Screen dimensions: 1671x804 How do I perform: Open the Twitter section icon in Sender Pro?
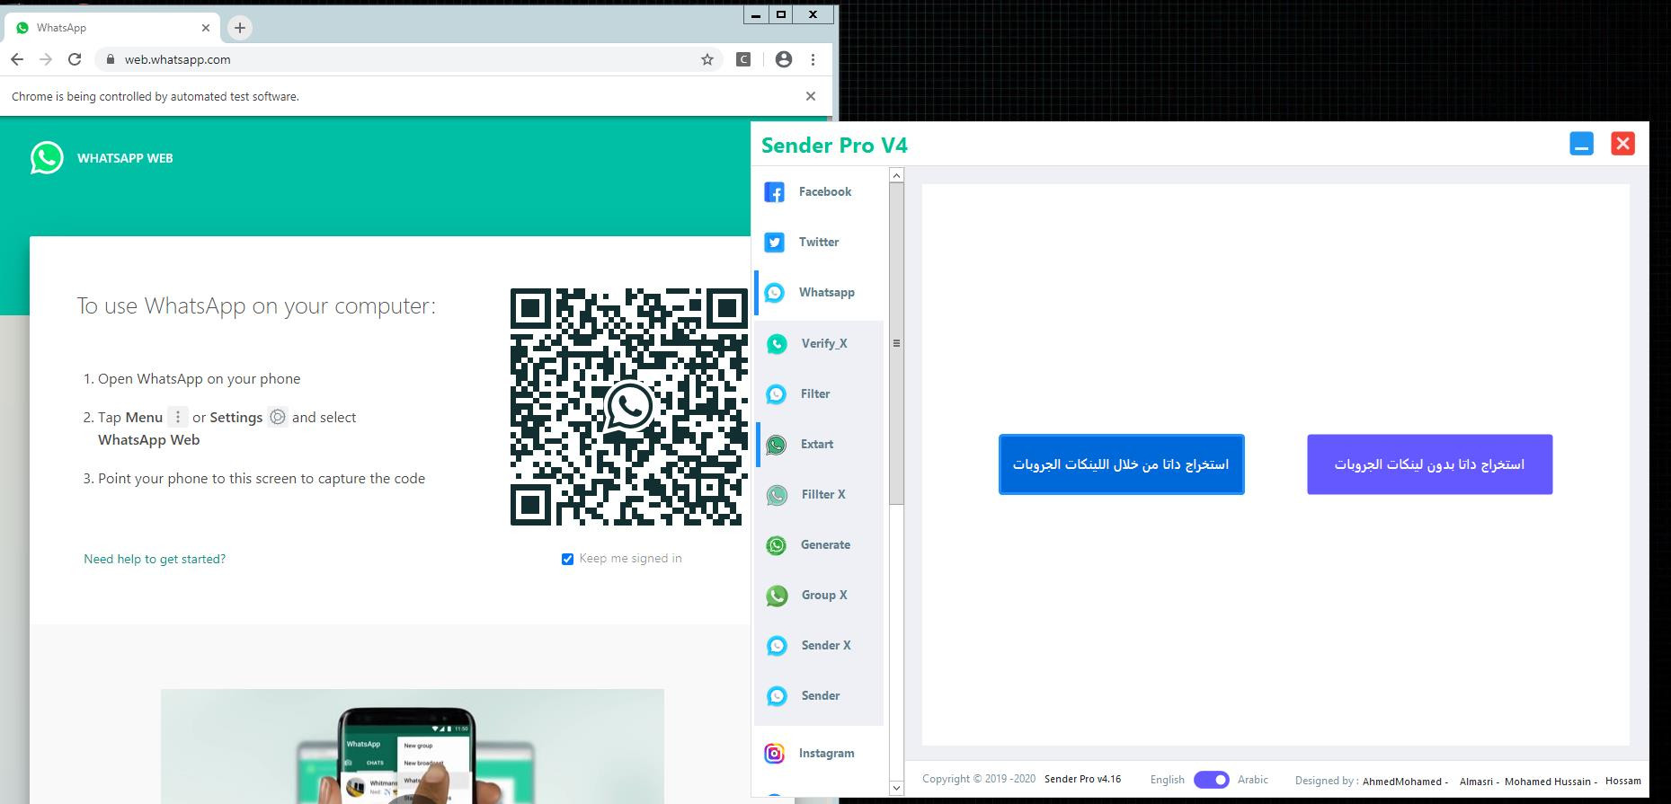click(x=774, y=243)
